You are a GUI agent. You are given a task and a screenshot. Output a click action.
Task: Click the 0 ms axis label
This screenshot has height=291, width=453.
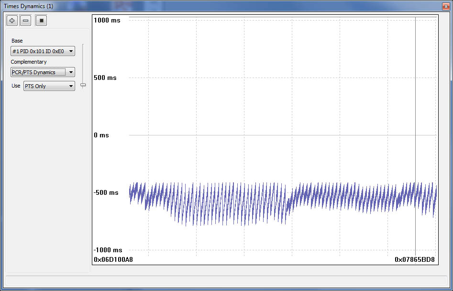[101, 135]
